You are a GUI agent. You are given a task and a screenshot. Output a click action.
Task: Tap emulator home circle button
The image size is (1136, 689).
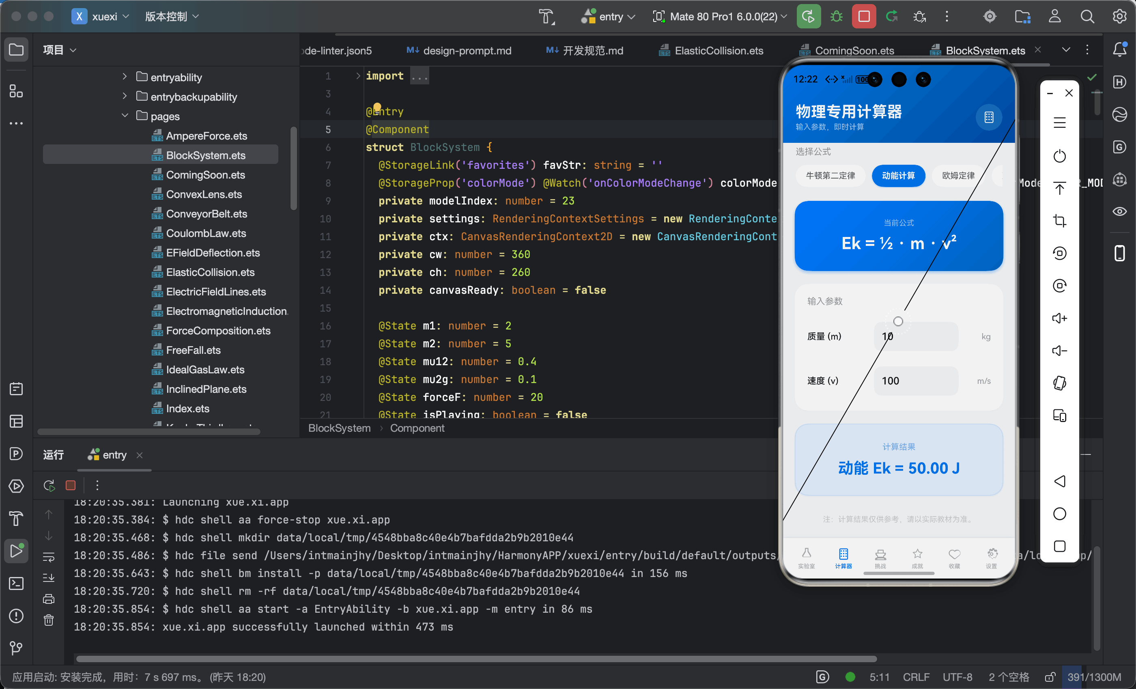pos(1059,514)
